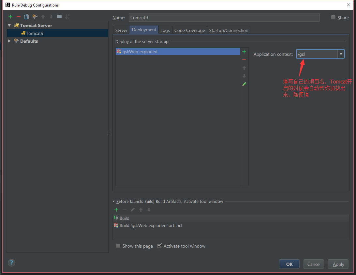Open the Logs tab
The image size is (356, 275).
coord(165,30)
